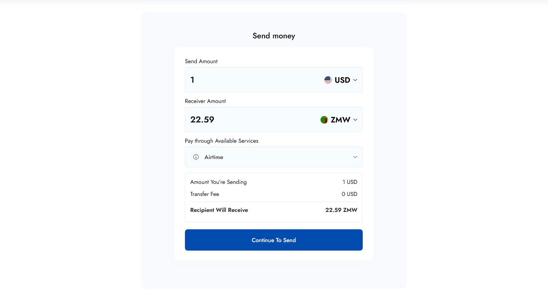Select the USD currency code text
This screenshot has height=301, width=548.
(342, 80)
